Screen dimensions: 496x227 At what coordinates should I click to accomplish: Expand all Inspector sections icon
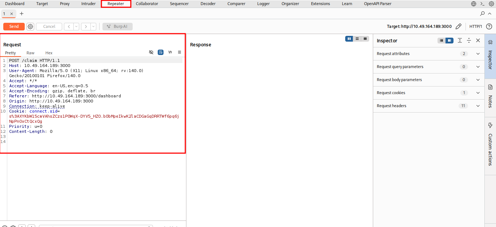460,41
